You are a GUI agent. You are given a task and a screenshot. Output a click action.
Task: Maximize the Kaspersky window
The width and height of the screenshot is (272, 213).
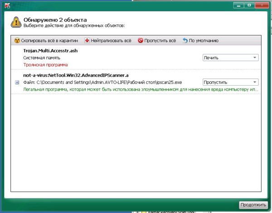tap(249, 5)
